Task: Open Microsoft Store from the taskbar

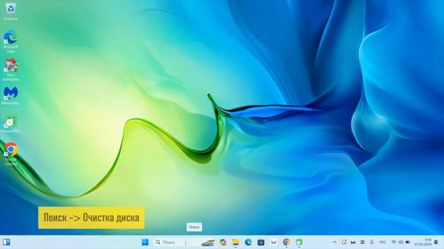Action: click(x=261, y=242)
